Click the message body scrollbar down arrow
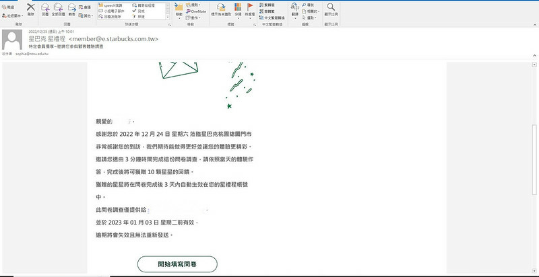 coord(534,270)
